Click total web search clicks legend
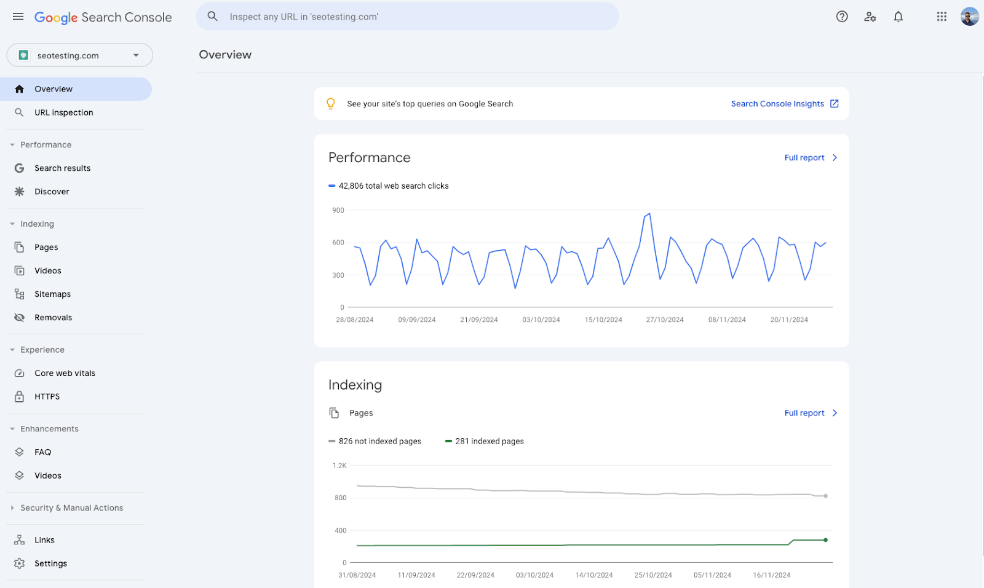 [x=389, y=186]
